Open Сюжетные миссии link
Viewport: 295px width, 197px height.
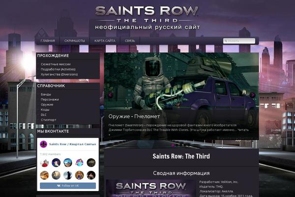point(56,64)
